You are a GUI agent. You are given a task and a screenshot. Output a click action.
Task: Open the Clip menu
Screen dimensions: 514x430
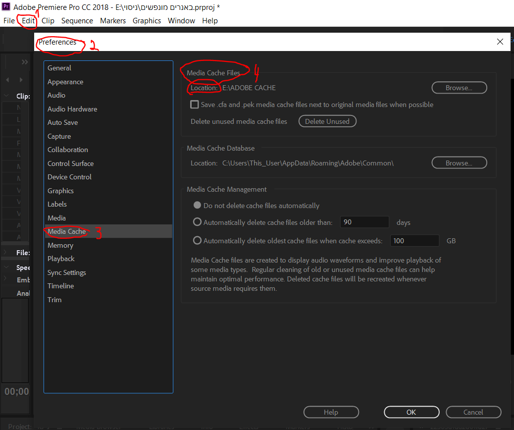(48, 21)
